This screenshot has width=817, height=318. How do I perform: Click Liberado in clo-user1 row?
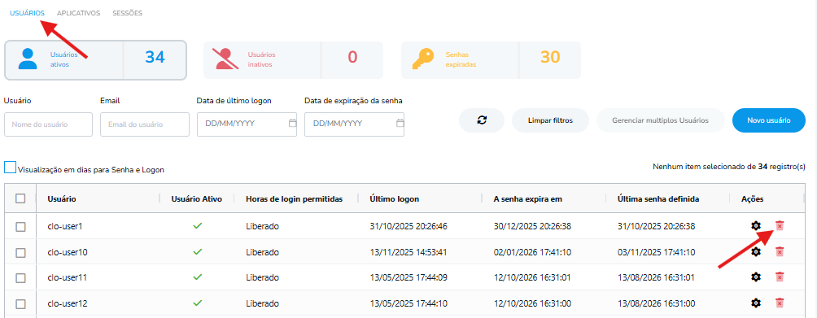click(263, 226)
